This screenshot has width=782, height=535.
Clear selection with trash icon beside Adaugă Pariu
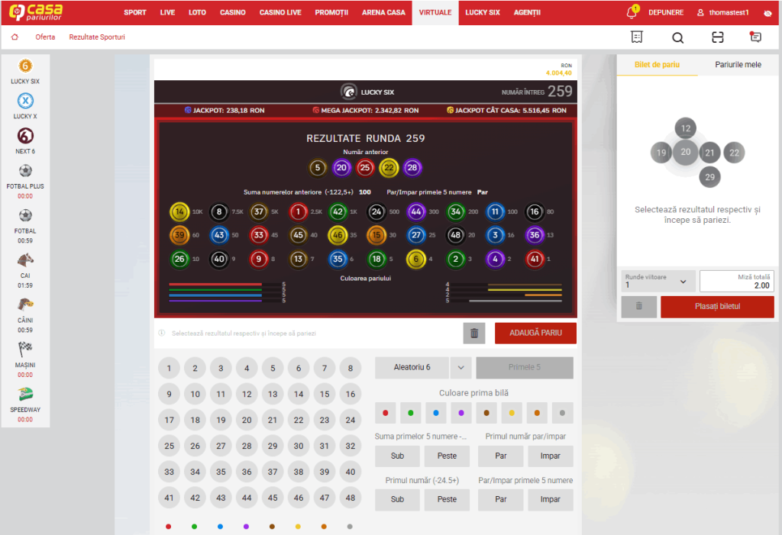tap(474, 333)
